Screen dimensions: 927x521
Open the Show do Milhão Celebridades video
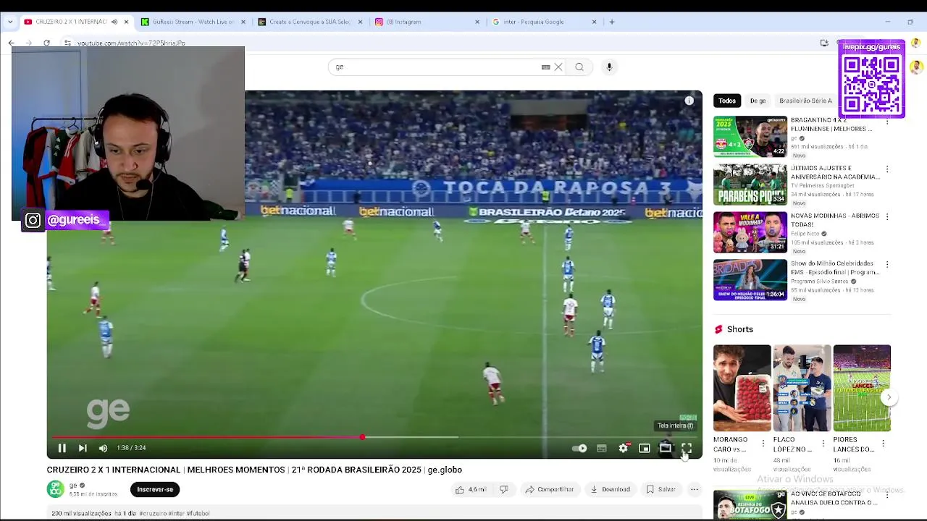[x=750, y=280]
